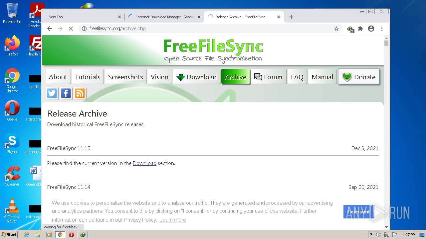Open the Facebook social icon

click(66, 93)
